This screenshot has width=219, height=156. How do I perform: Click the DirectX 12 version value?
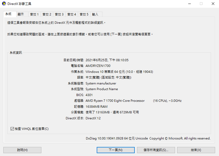pos(93,118)
